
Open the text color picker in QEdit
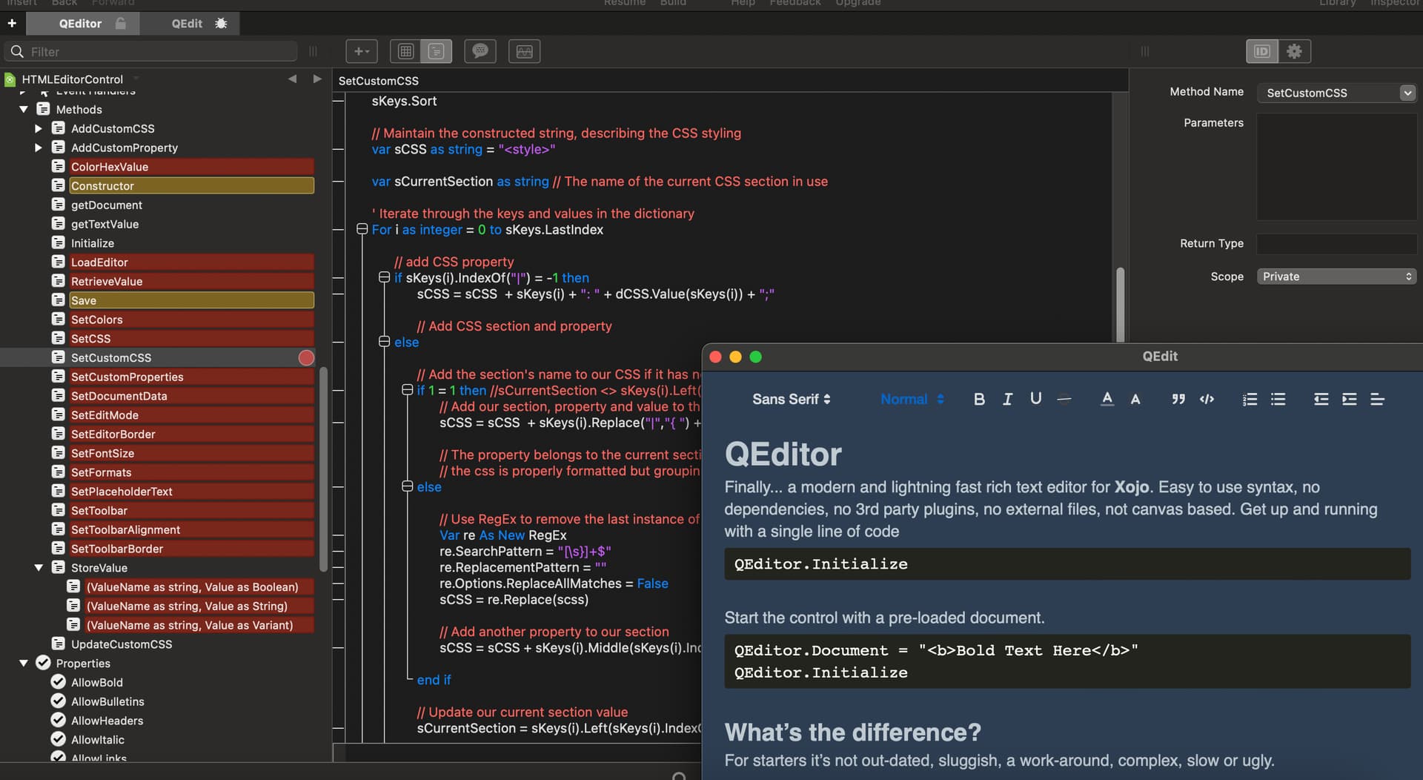tap(1107, 399)
